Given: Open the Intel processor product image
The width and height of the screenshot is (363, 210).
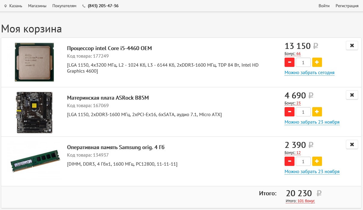Looking at the screenshot, I should coord(34,62).
